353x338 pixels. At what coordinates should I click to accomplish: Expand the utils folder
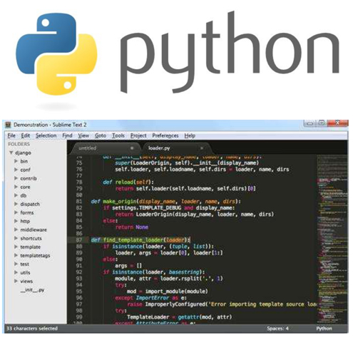(16, 272)
